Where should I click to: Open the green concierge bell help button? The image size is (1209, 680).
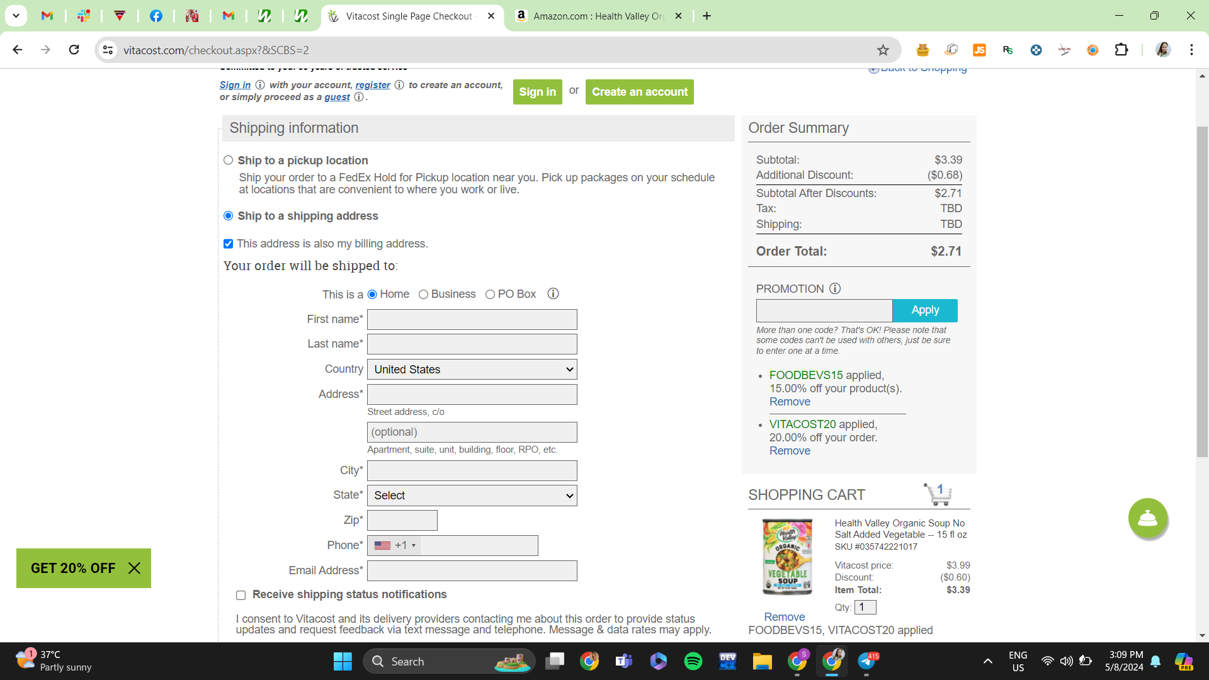coord(1147,518)
